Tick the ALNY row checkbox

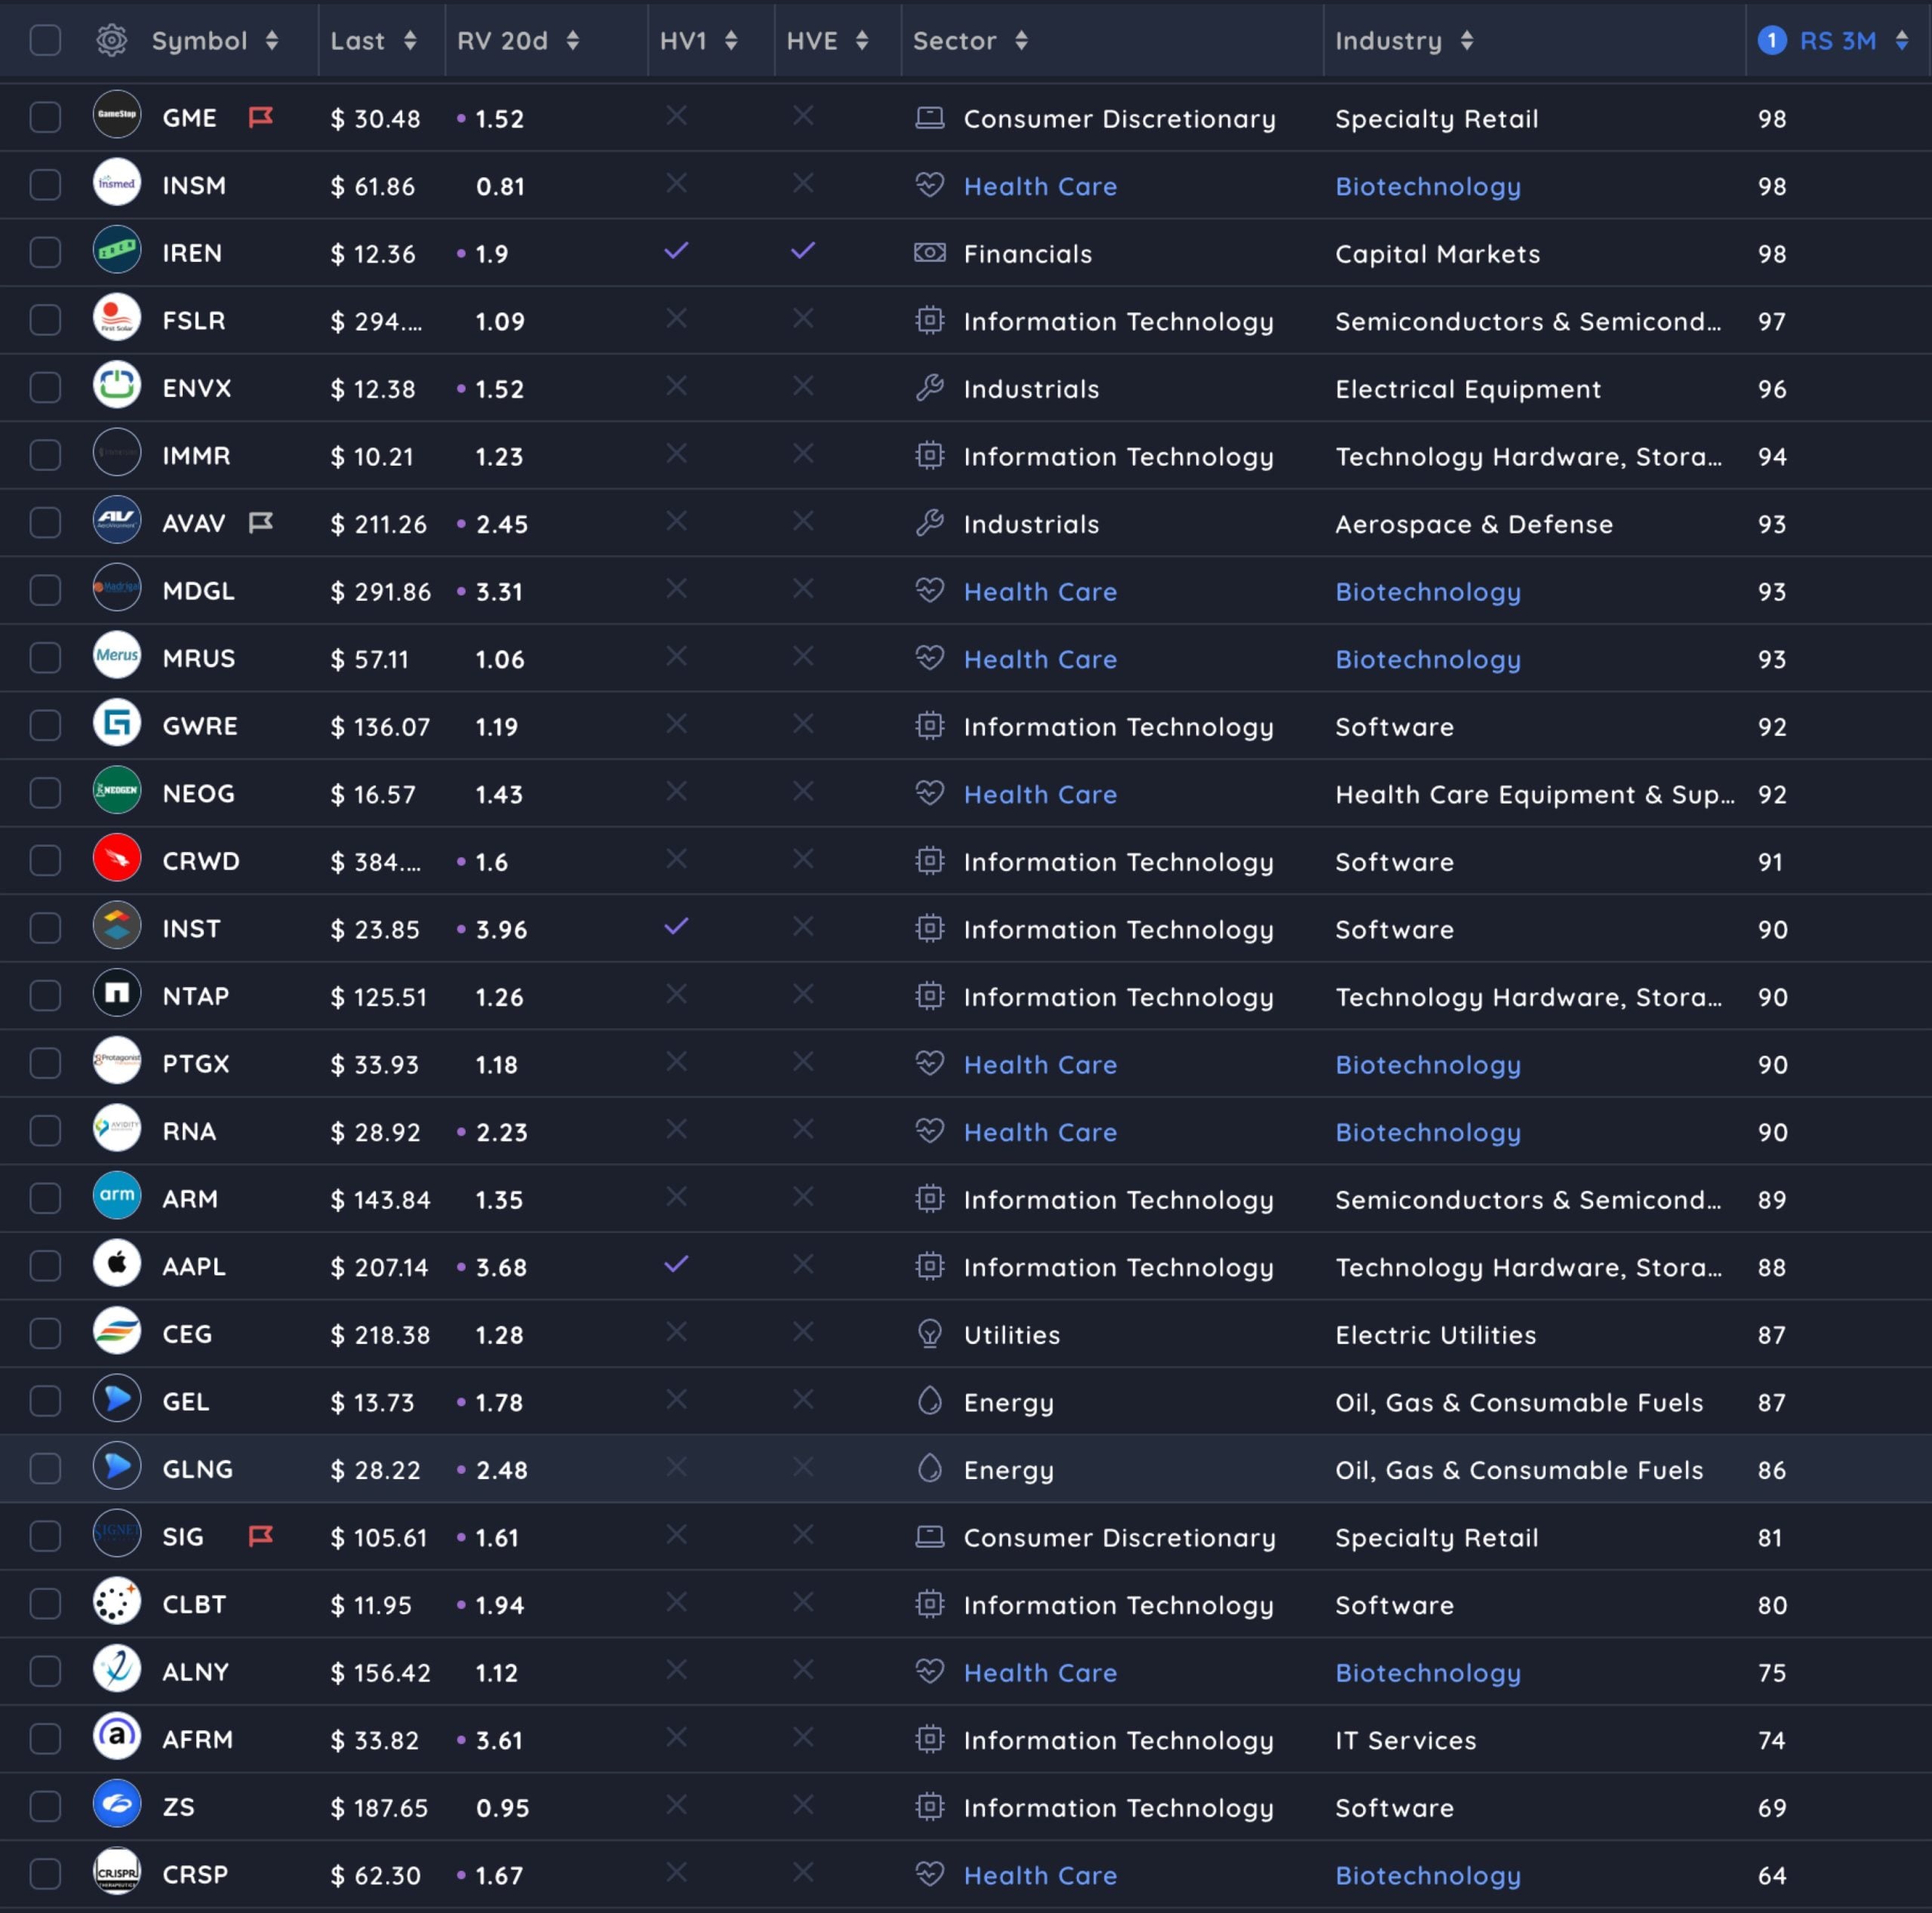pos(45,1672)
